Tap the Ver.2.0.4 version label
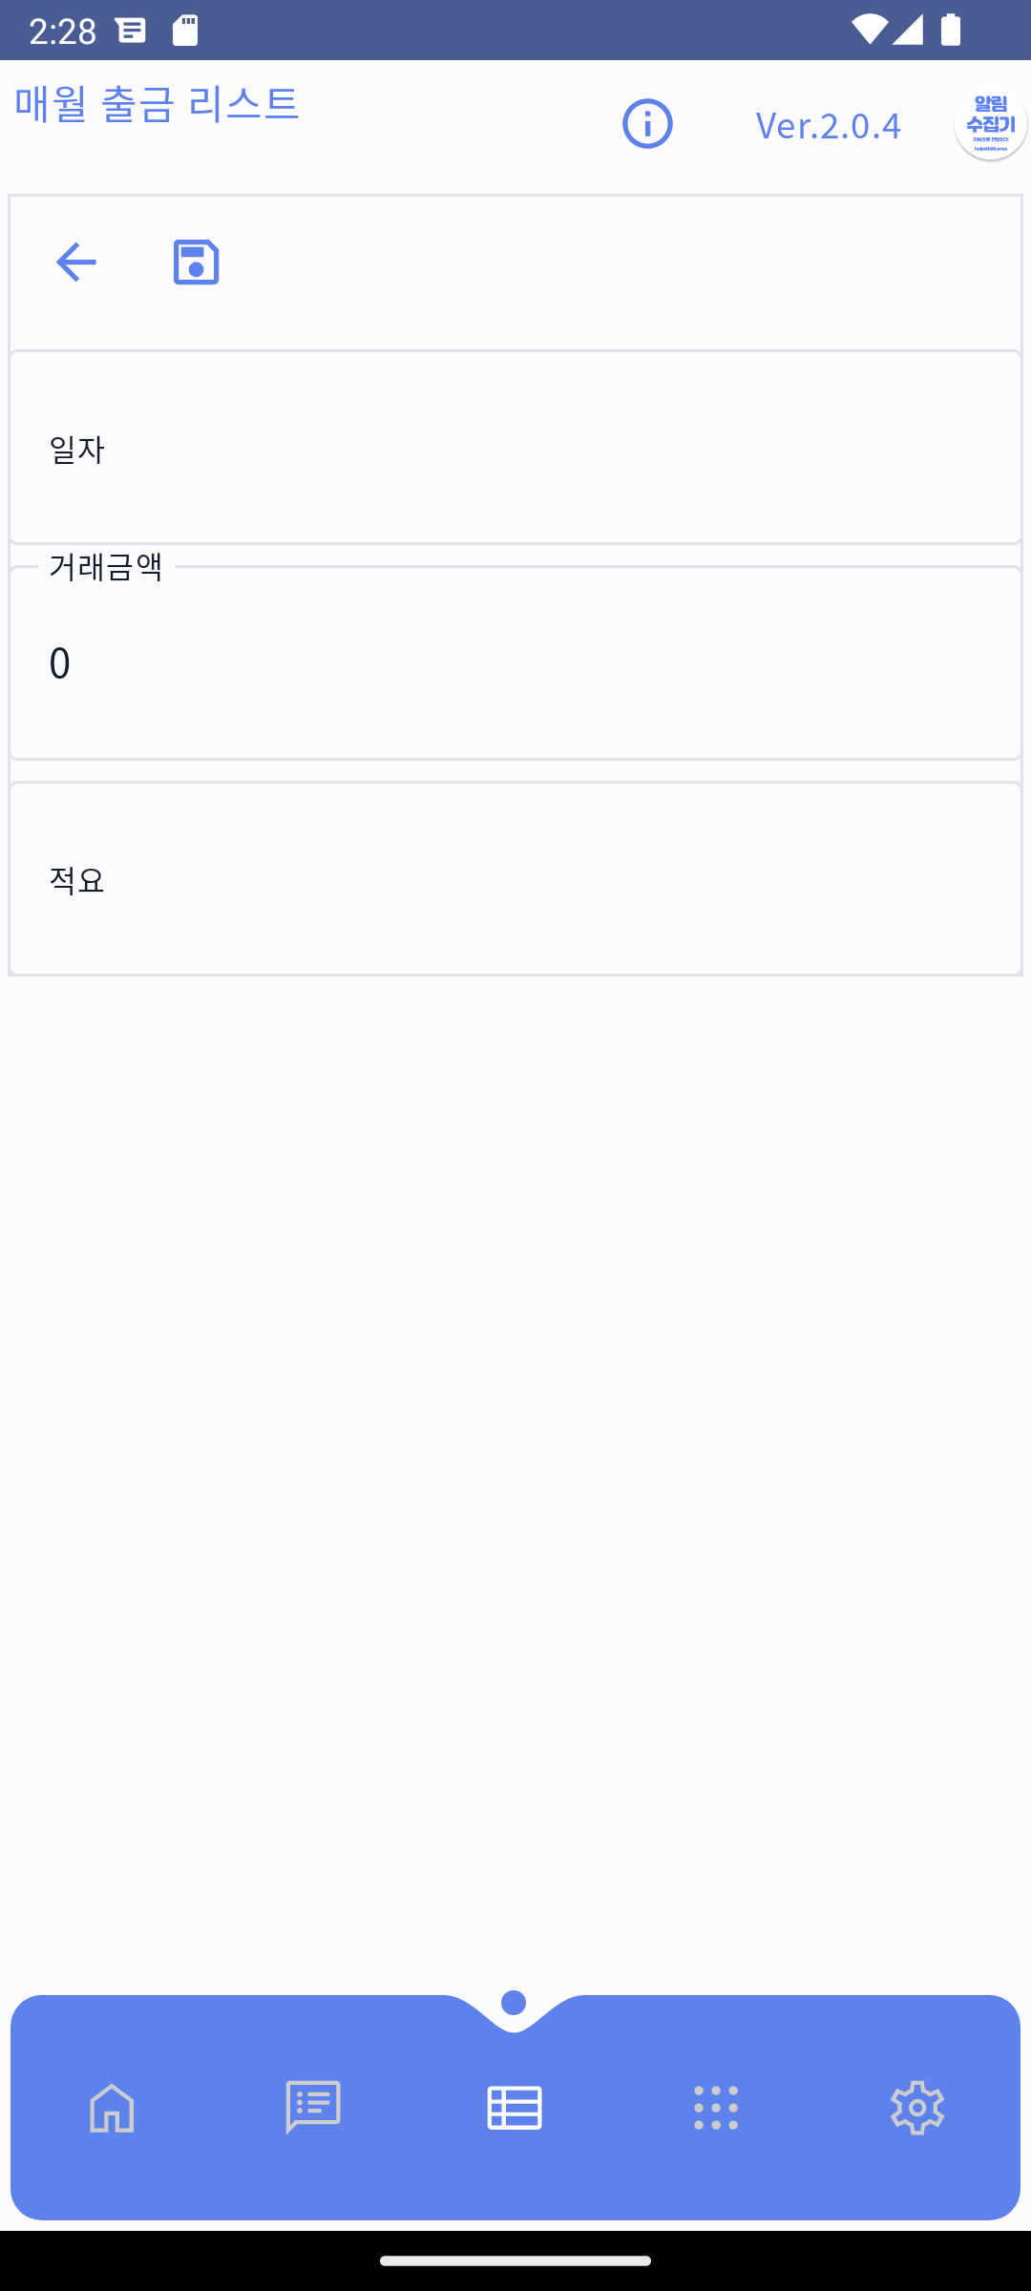The height and width of the screenshot is (2291, 1031). coord(828,125)
